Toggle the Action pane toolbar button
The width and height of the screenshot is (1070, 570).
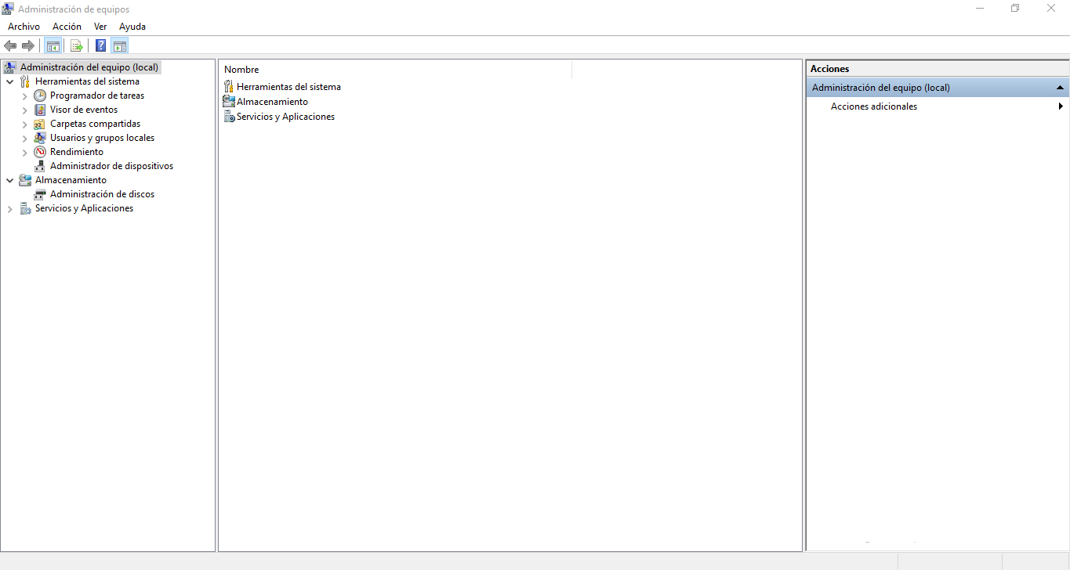120,45
